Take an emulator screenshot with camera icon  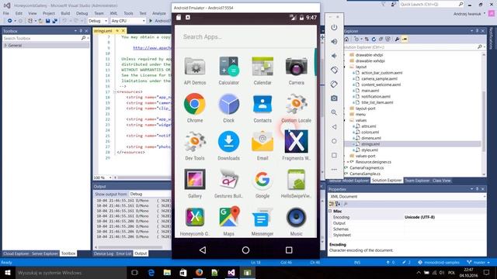pos(334,98)
